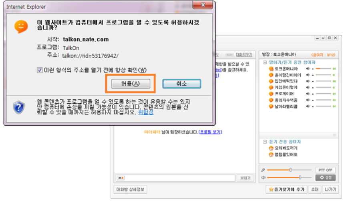Mute speaker icon for 프로게이머
Screen dimensions: 350x207
coord(308,94)
